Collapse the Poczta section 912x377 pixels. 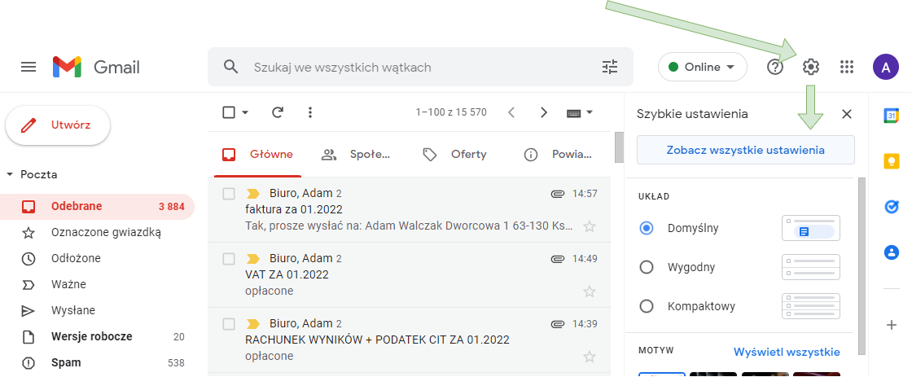[x=10, y=174]
